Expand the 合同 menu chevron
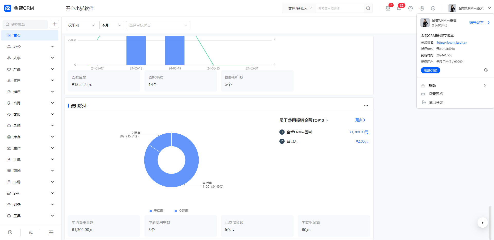This screenshot has height=240, width=494. (52, 103)
